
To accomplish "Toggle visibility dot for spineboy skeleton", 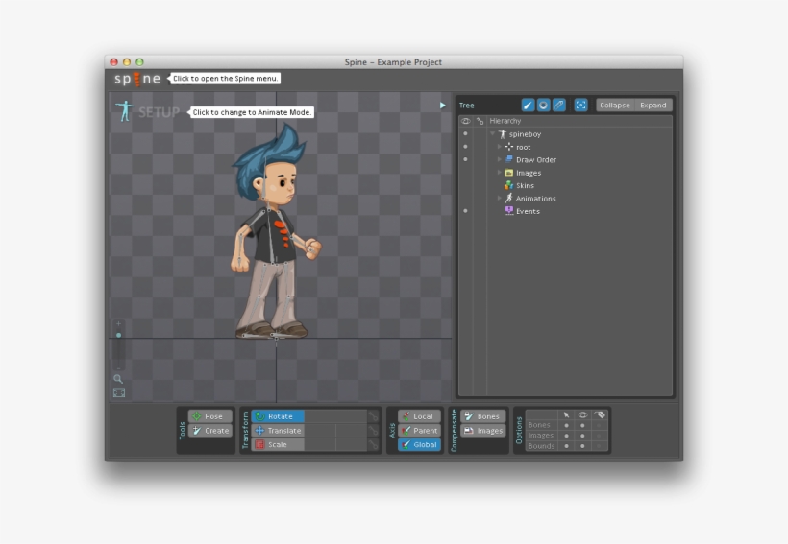I will pos(465,134).
